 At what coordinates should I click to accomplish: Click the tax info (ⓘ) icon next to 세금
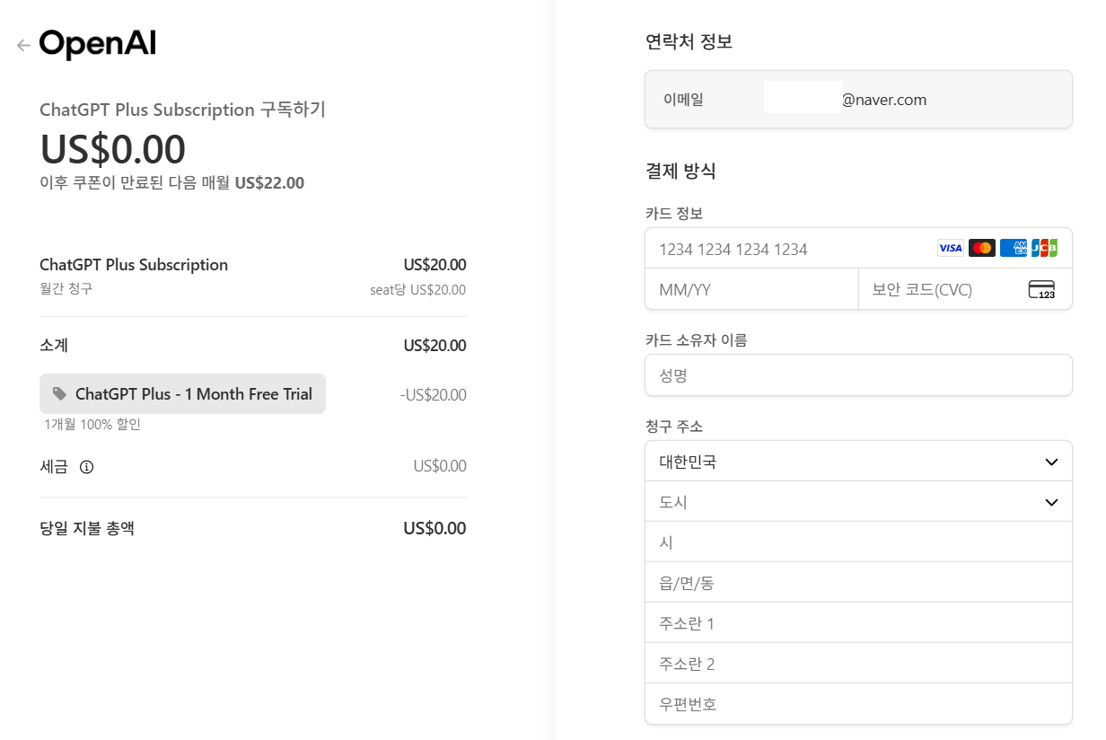pos(88,466)
